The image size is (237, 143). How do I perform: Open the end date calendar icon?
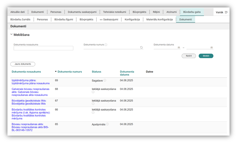[x=212, y=48]
